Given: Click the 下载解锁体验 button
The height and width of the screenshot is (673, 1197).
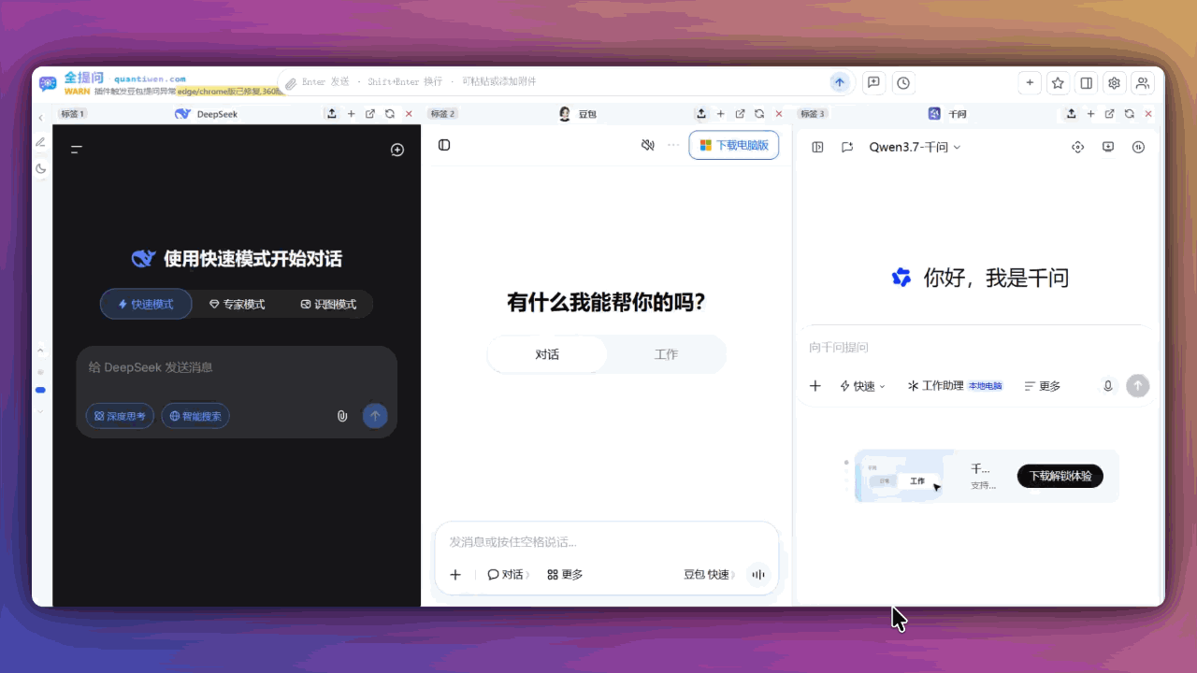Looking at the screenshot, I should tap(1060, 476).
